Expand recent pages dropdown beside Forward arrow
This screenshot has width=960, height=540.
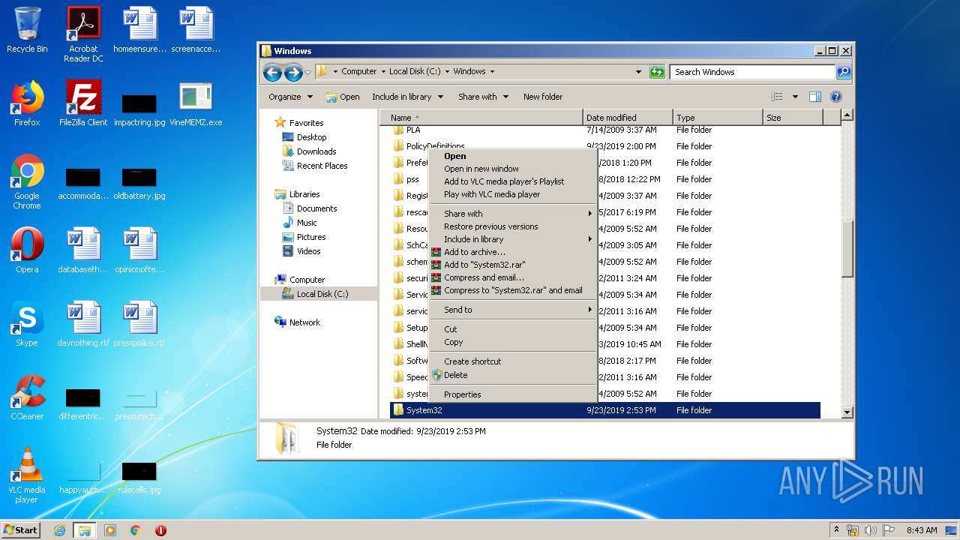click(x=307, y=73)
